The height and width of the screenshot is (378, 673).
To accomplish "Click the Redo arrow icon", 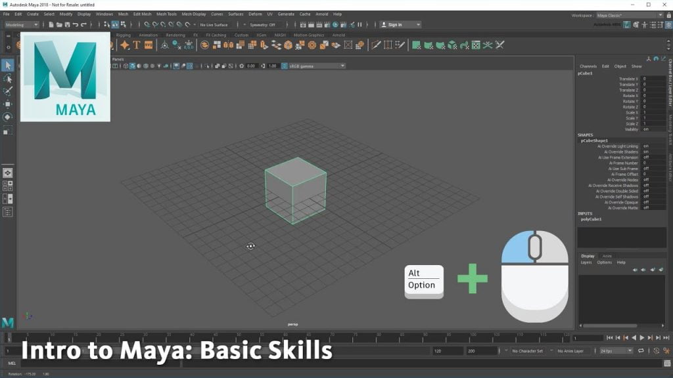I will click(83, 25).
